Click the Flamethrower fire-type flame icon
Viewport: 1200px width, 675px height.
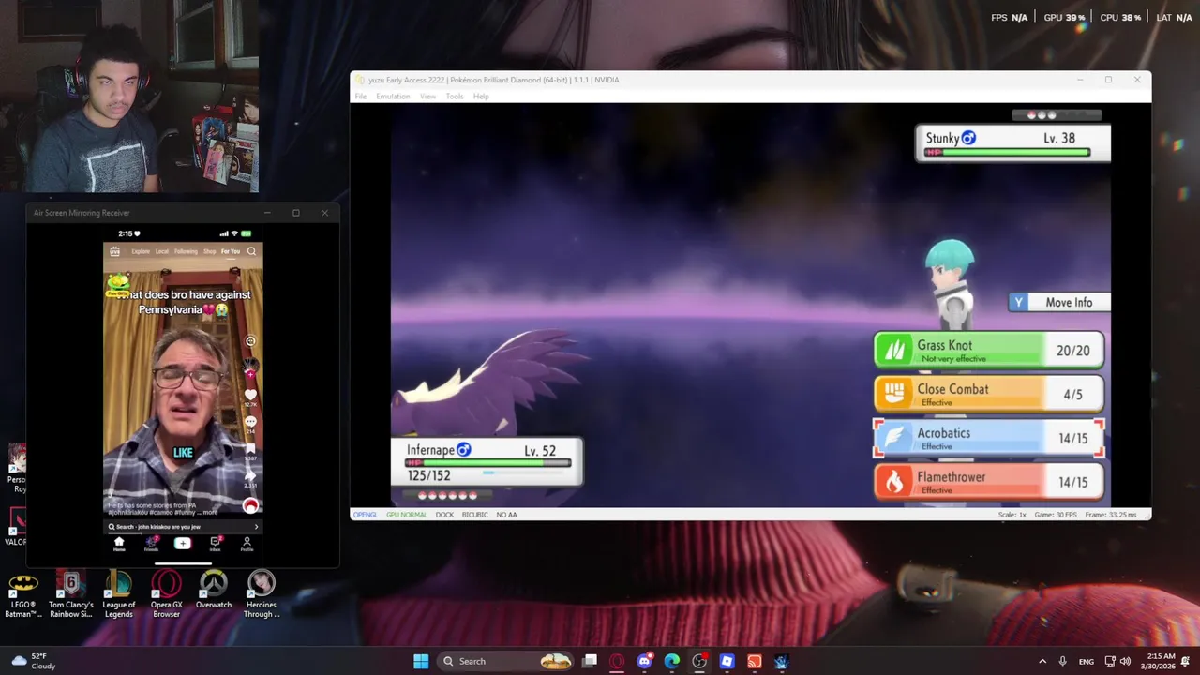tap(894, 482)
